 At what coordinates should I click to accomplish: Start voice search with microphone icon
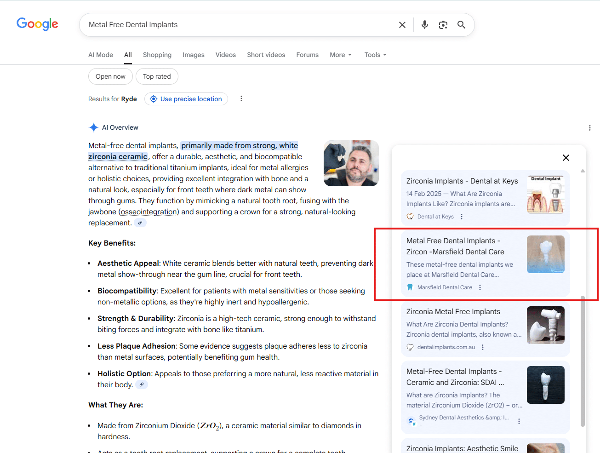[x=424, y=25]
